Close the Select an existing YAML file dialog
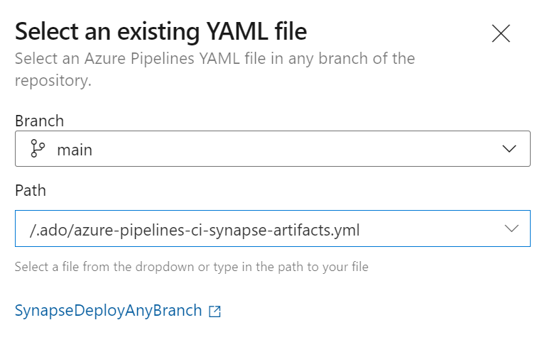542x342 pixels. [x=501, y=33]
